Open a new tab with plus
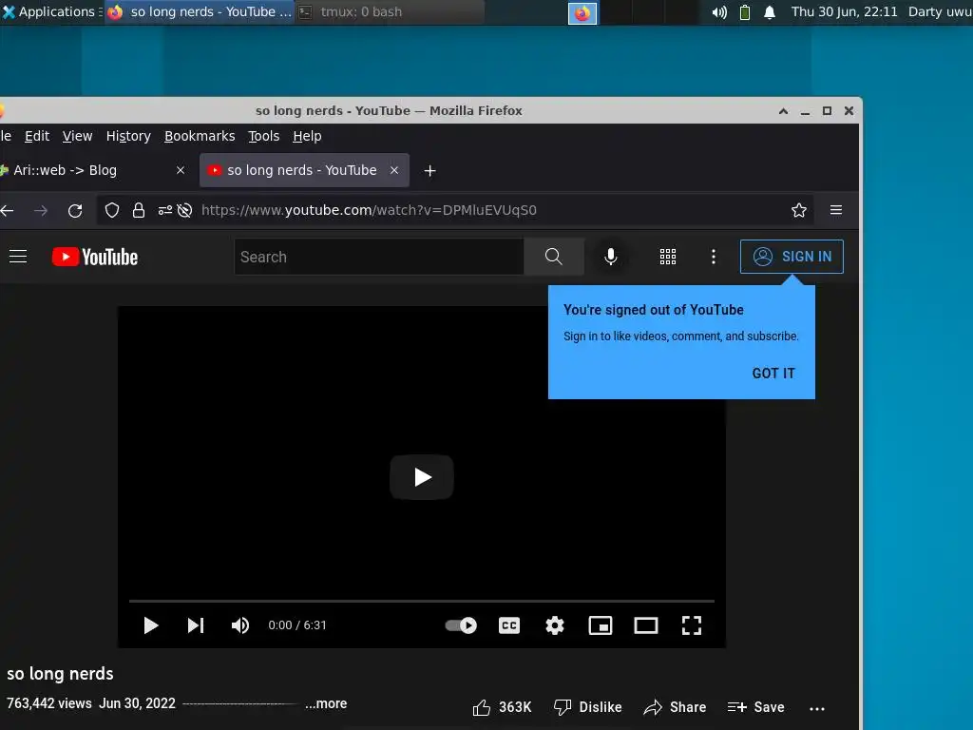973x730 pixels. 430,171
